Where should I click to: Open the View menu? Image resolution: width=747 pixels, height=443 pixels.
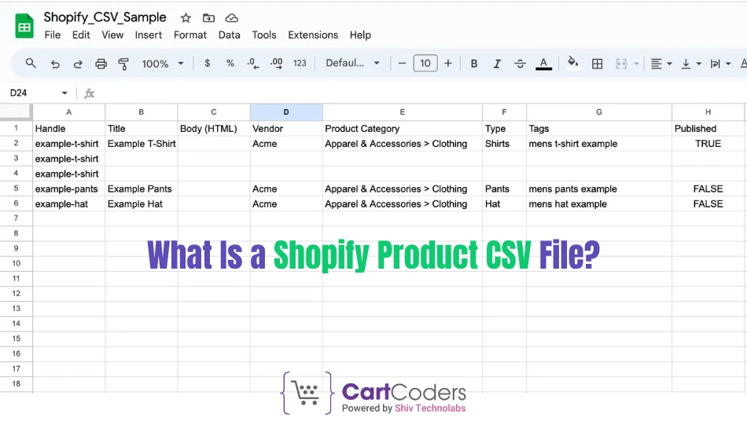point(112,35)
